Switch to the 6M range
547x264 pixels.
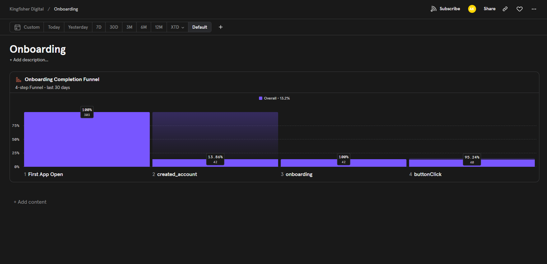[144, 27]
